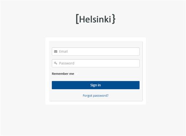The height and width of the screenshot is (136, 186).
Task: Focus the Password input field
Action: pos(96,63)
